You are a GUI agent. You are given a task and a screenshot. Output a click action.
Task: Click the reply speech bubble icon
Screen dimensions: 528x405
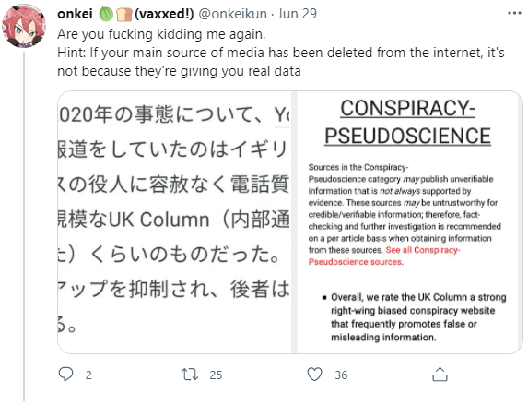65,375
